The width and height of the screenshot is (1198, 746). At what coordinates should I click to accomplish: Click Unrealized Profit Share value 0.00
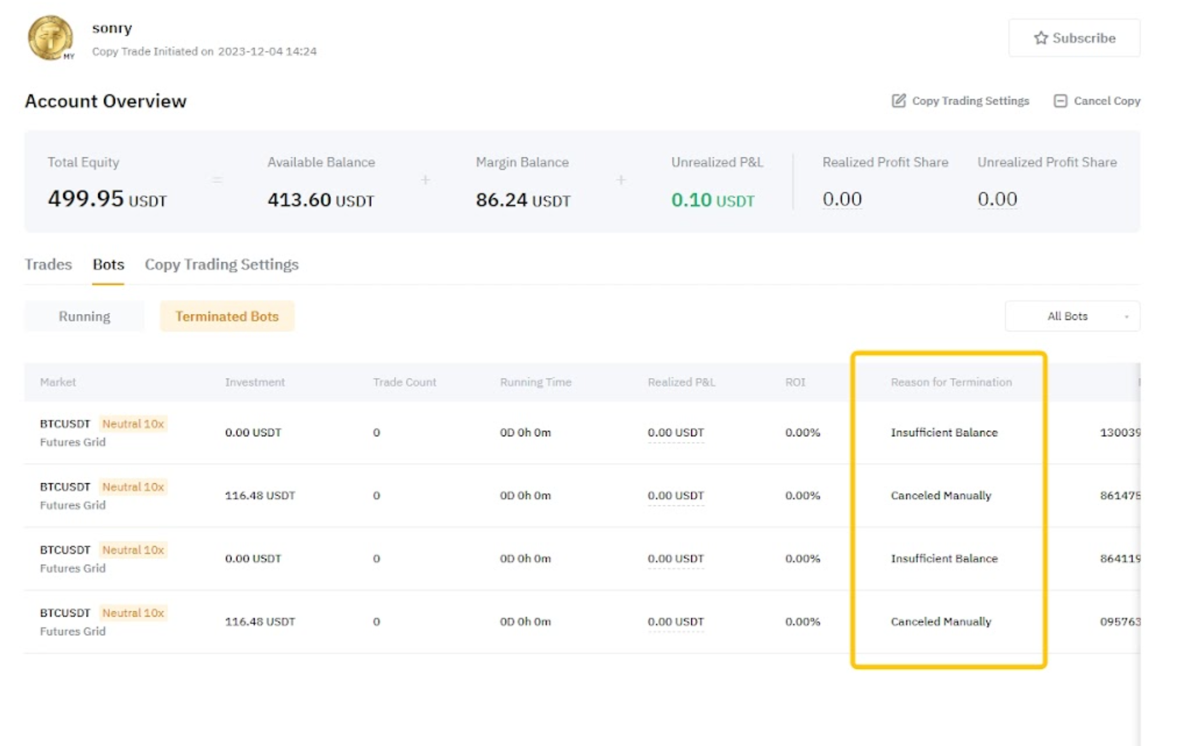tap(997, 199)
